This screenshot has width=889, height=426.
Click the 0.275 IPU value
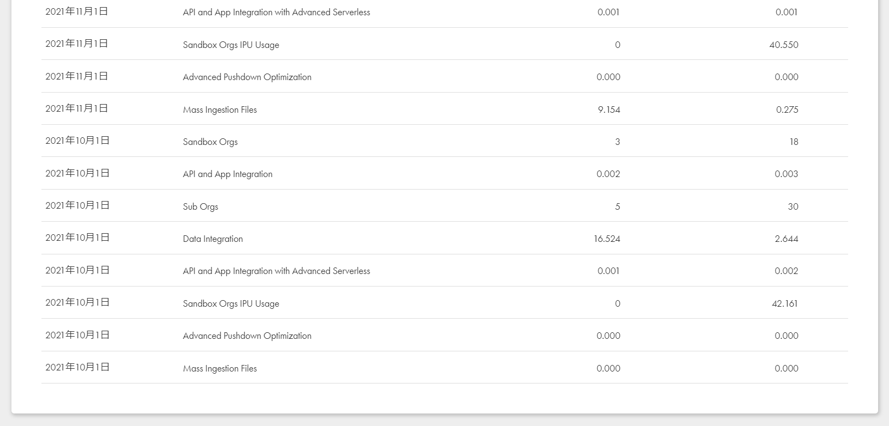[787, 109]
